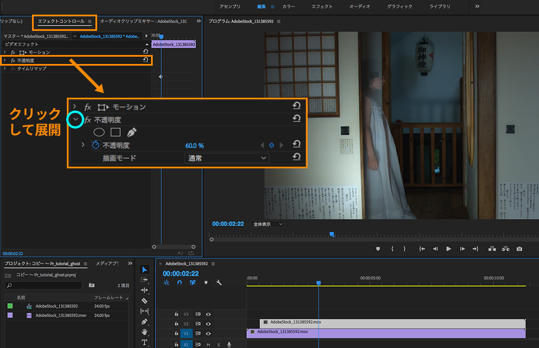Toggle V2 track visibility eye
The image size is (539, 348).
coord(208,324)
